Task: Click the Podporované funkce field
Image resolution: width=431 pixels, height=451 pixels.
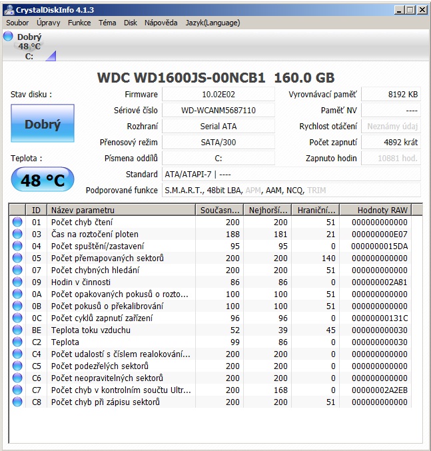Action: [x=291, y=190]
